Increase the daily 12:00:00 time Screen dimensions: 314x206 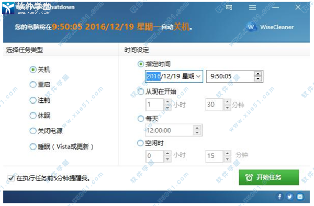197,128
